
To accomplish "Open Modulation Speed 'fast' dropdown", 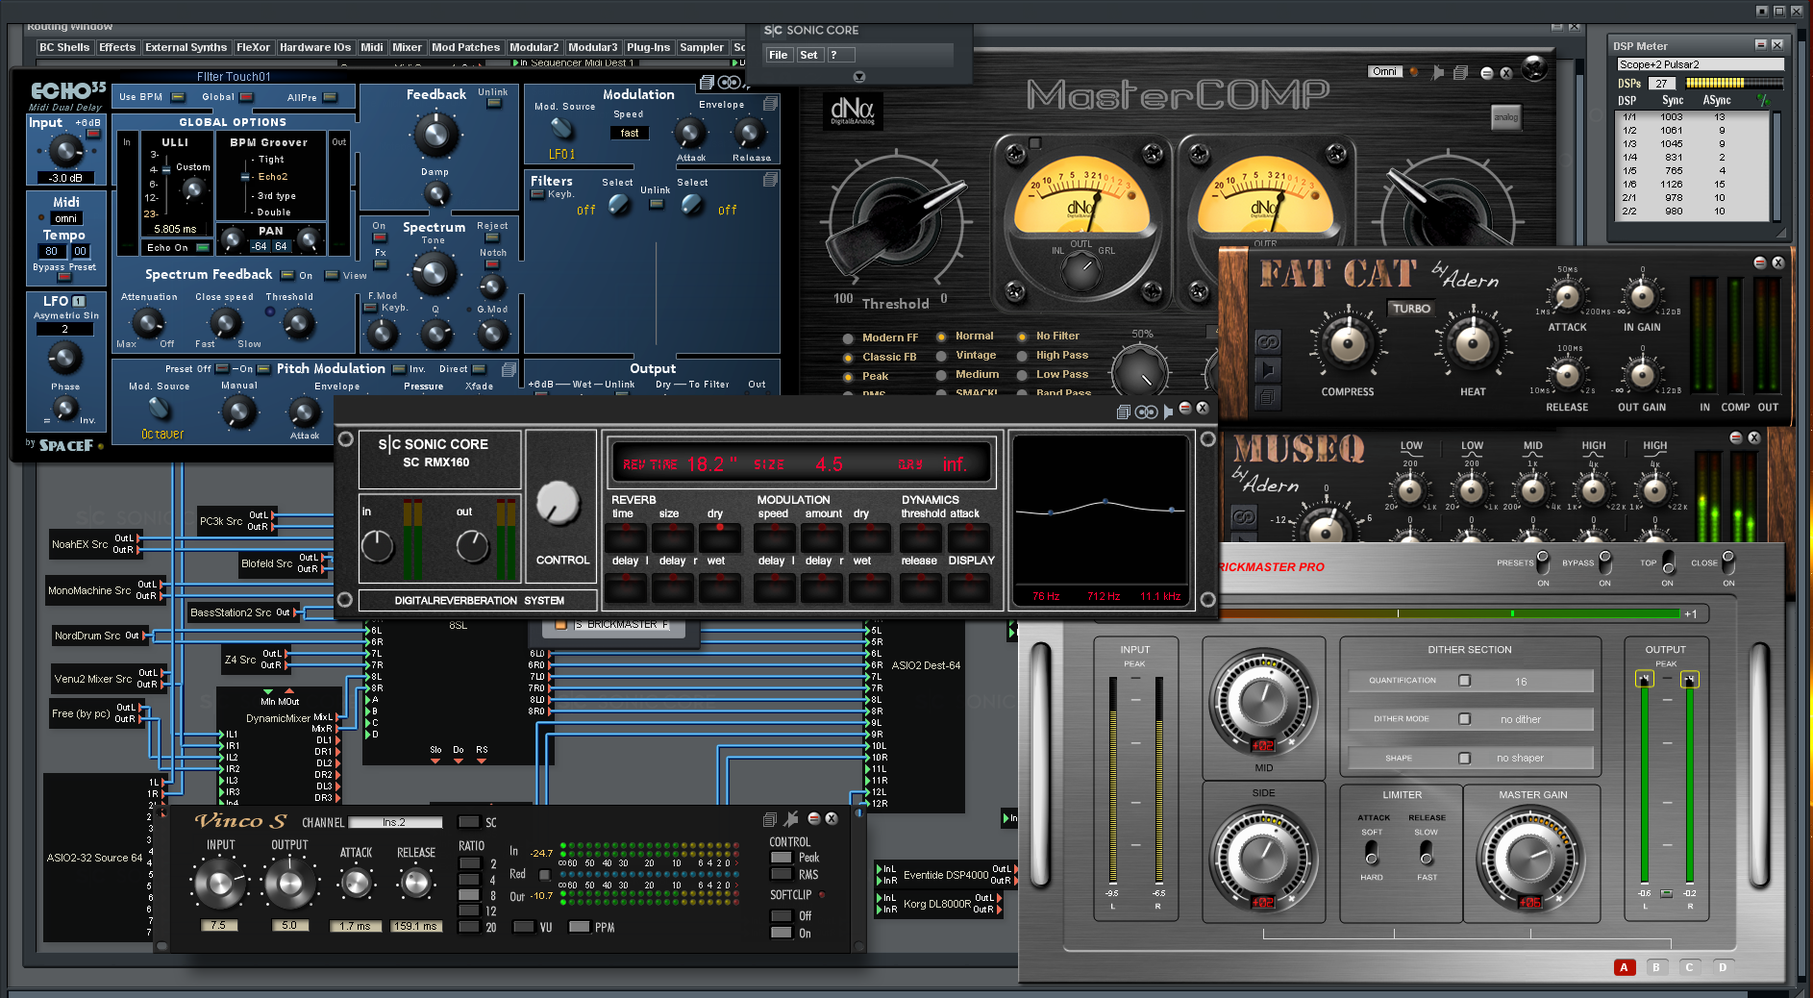I will (x=630, y=134).
